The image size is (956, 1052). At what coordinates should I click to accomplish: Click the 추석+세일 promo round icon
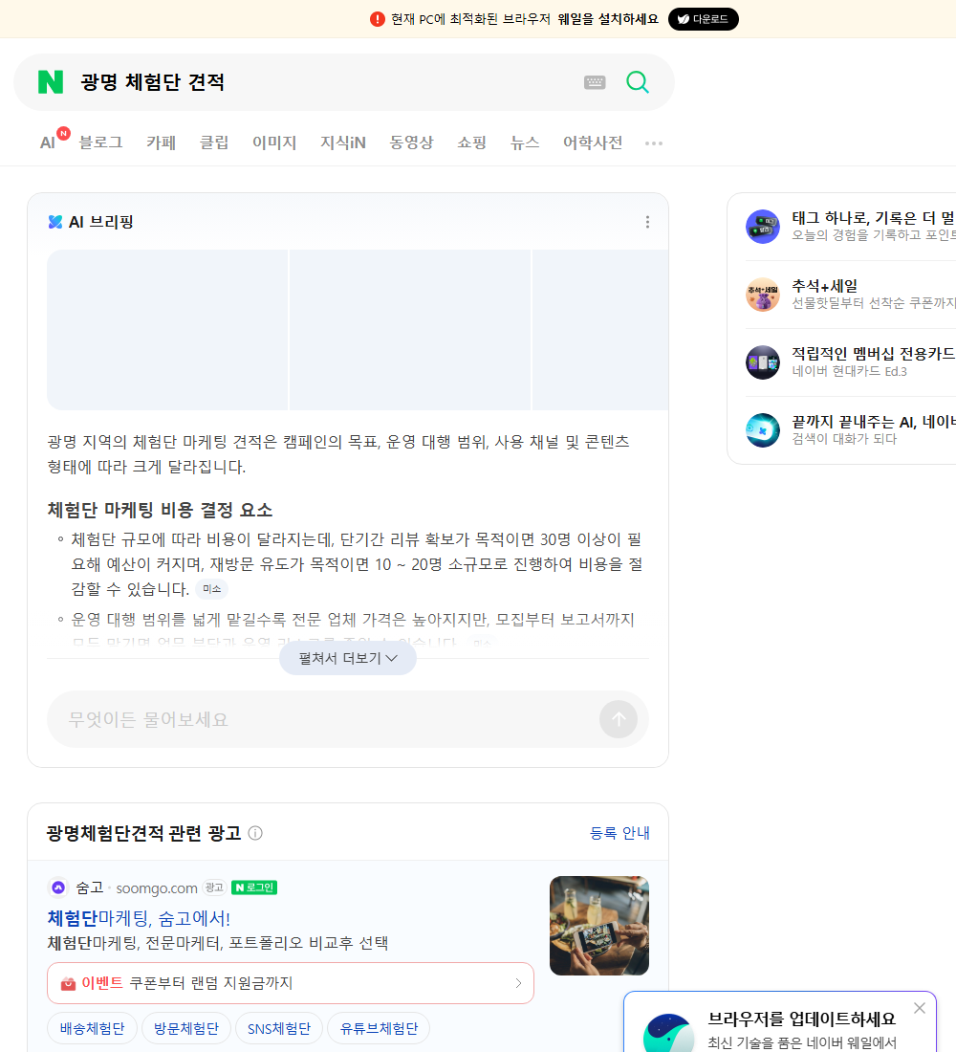pyautogui.click(x=763, y=294)
